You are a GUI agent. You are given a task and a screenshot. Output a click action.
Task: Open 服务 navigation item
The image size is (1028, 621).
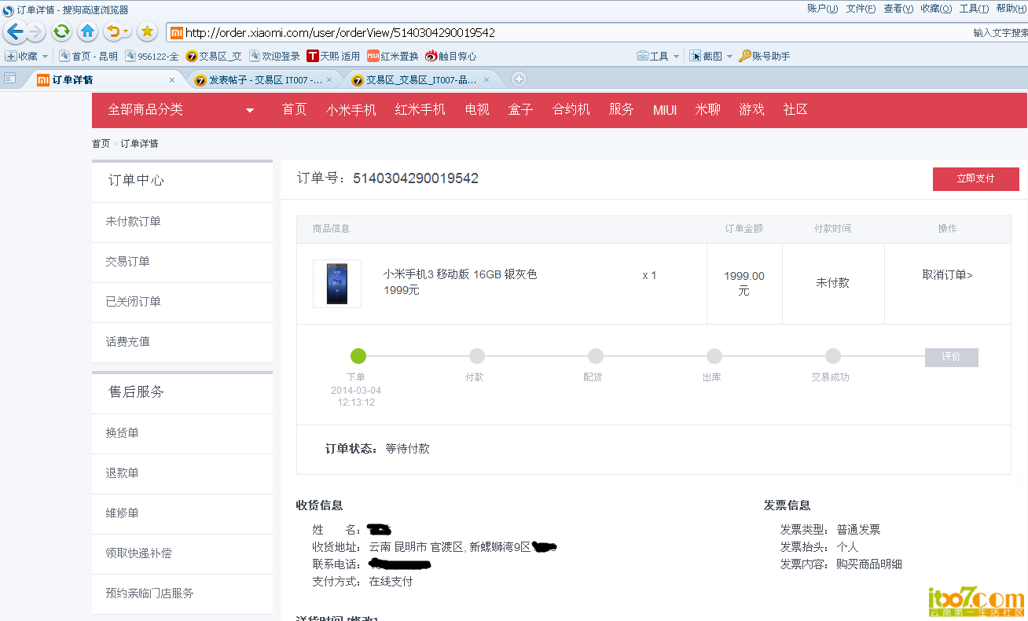click(622, 110)
